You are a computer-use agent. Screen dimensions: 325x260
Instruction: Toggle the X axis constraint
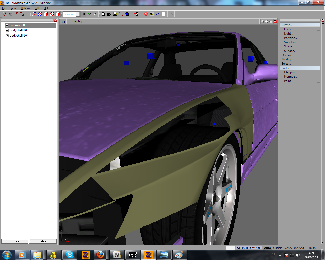tap(84, 14)
